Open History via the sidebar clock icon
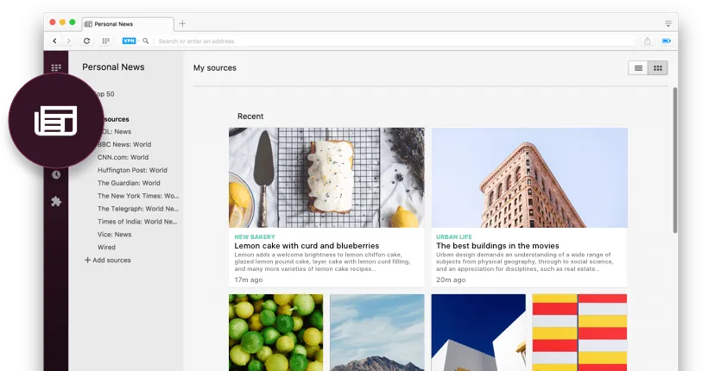The height and width of the screenshot is (371, 702). (x=56, y=174)
